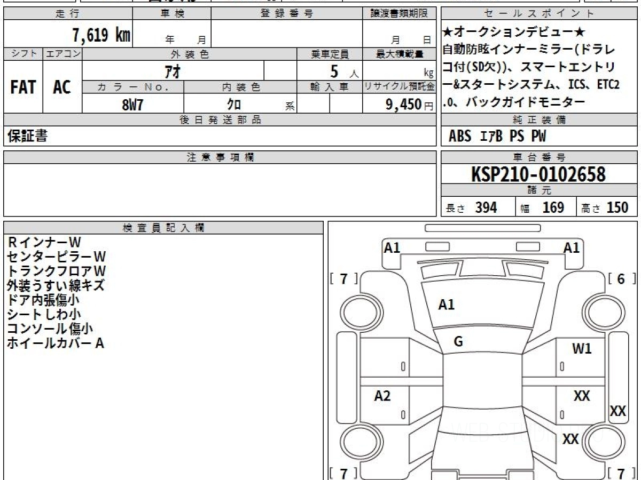Click the width value 幅 169
Image resolution: width=641 pixels, height=480 pixels.
coord(542,207)
